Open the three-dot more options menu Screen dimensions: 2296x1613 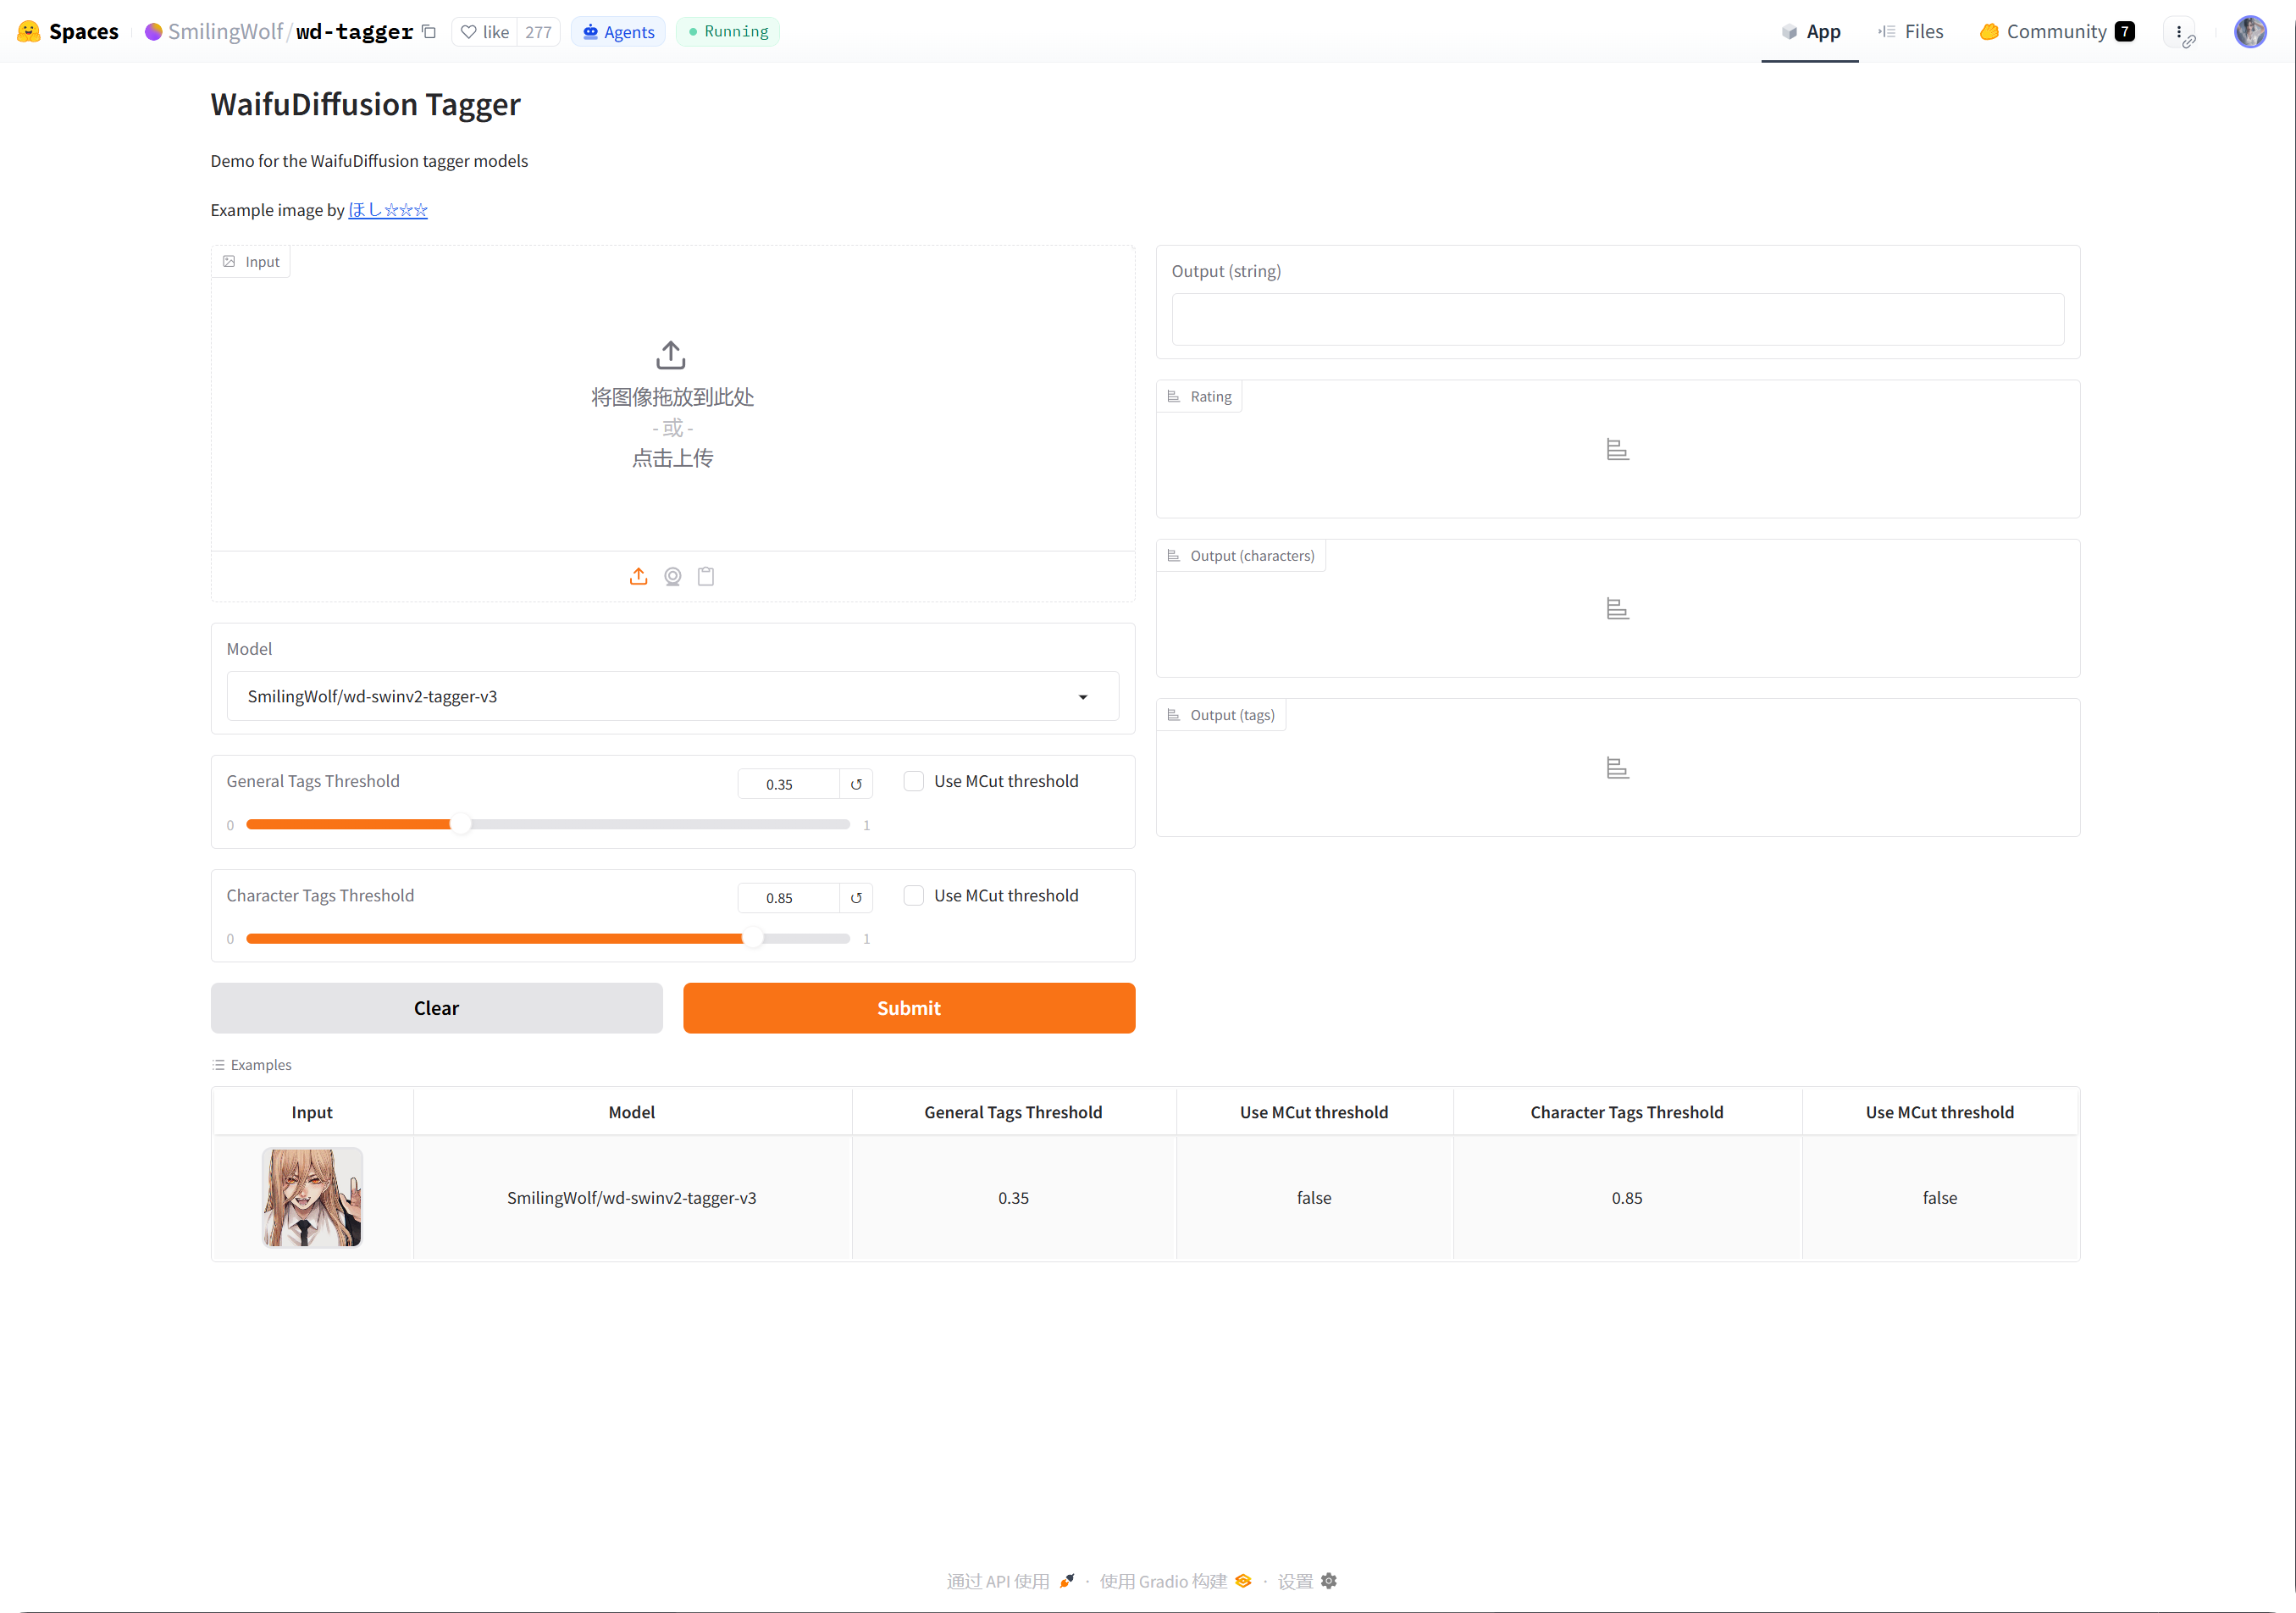click(2179, 32)
